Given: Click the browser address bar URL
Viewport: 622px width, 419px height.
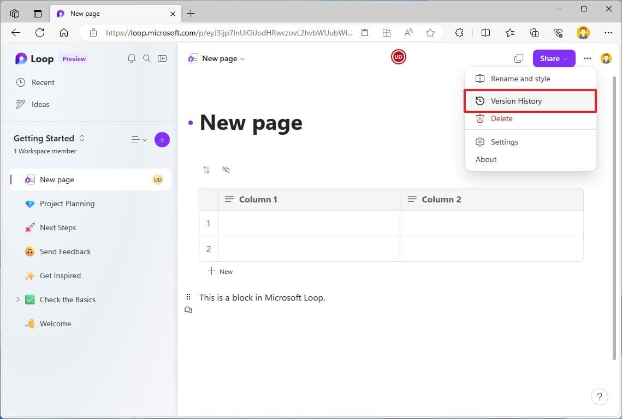Looking at the screenshot, I should pos(229,33).
